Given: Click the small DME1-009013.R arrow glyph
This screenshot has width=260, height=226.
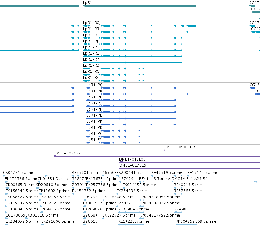Looking at the screenshot, I should 164,150.
